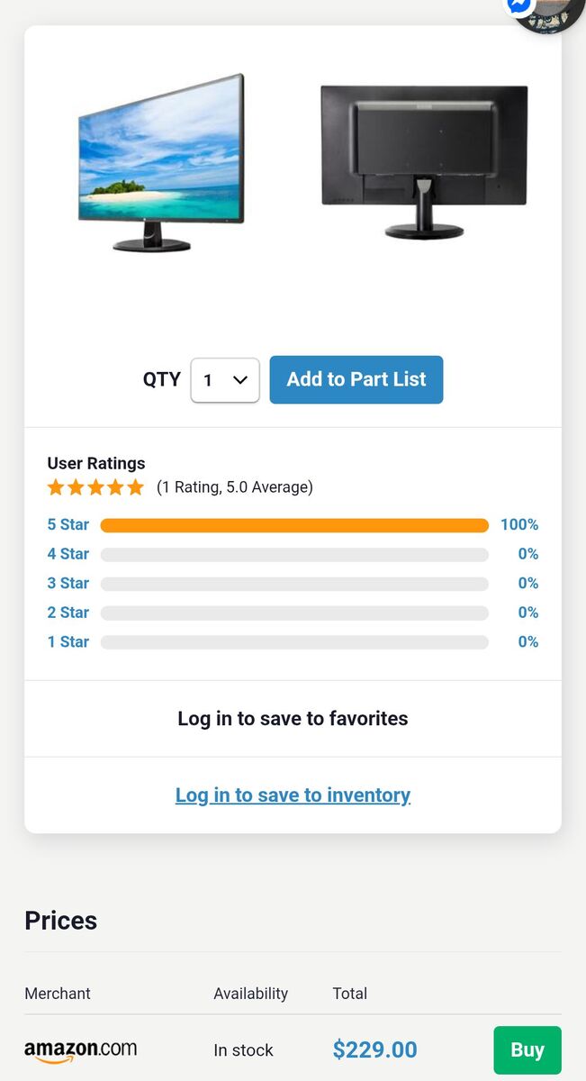Filter by 3 Star ratings label
Image resolution: width=586 pixels, height=1081 pixels.
(x=68, y=583)
